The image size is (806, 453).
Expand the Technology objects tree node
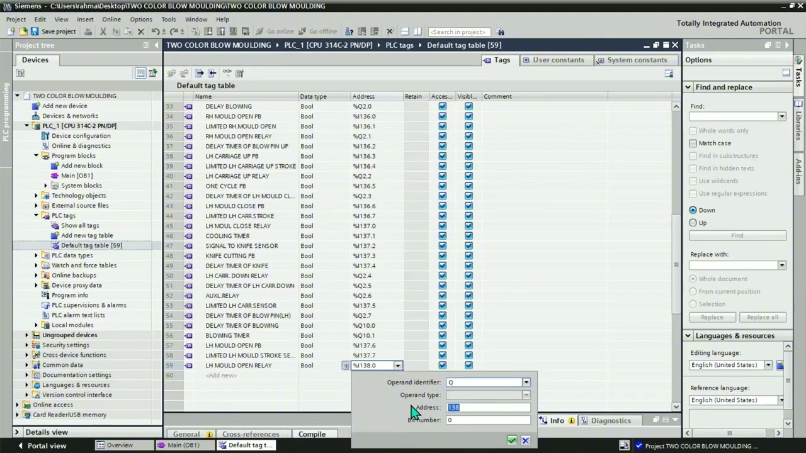(x=37, y=196)
